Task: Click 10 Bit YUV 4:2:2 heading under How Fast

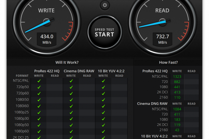Action: tap(154, 136)
